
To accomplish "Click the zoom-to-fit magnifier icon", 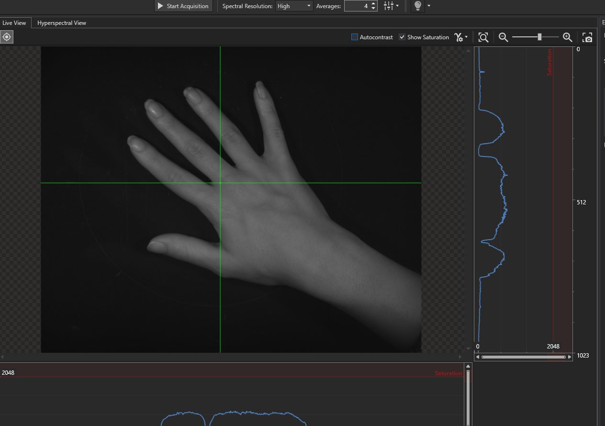I will pyautogui.click(x=483, y=37).
